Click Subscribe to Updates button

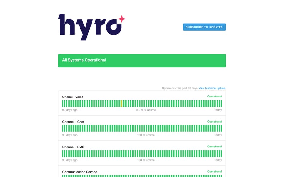[x=204, y=27]
